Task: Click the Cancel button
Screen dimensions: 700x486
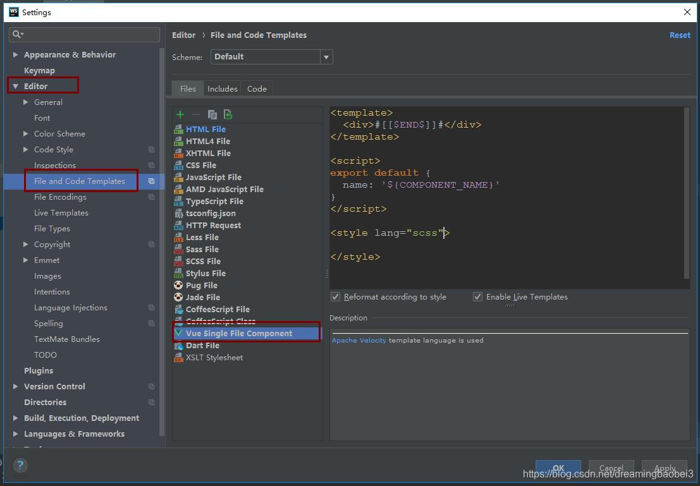Action: [x=611, y=468]
